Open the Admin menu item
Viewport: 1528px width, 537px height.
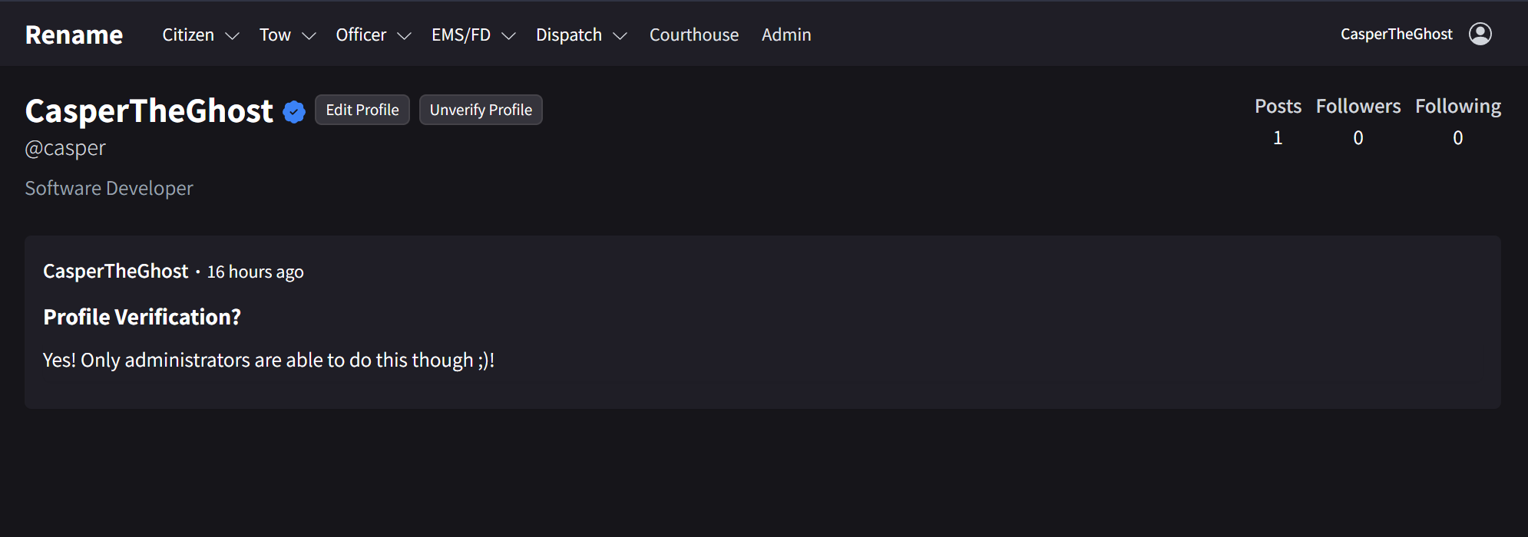786,35
